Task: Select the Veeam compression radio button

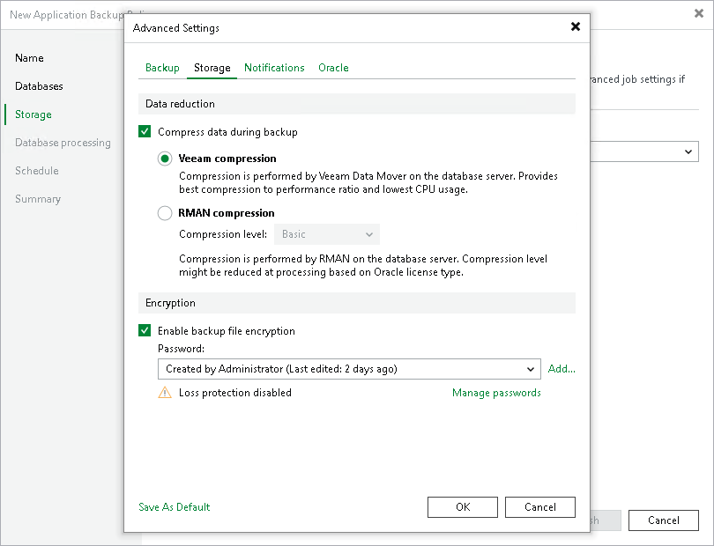Action: (163, 159)
